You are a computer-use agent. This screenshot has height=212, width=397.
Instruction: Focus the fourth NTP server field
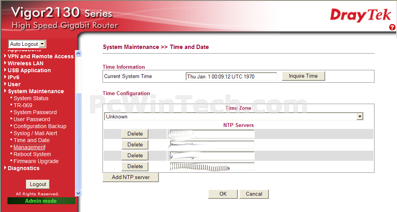coord(212,167)
